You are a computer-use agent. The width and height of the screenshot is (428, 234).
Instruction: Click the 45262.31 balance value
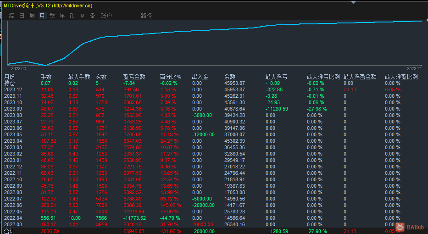click(x=234, y=96)
